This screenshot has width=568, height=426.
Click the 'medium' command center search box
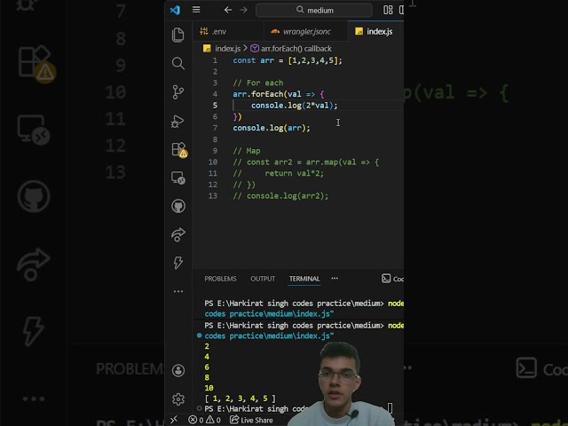pyautogui.click(x=314, y=10)
